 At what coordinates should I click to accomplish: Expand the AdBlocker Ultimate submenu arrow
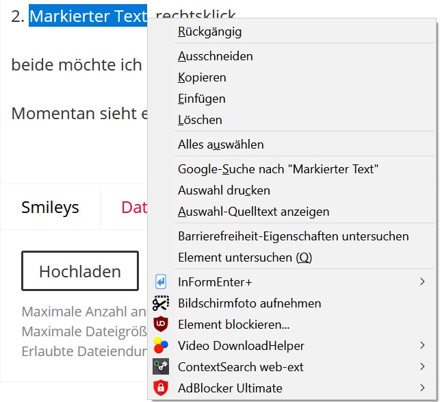tap(422, 388)
